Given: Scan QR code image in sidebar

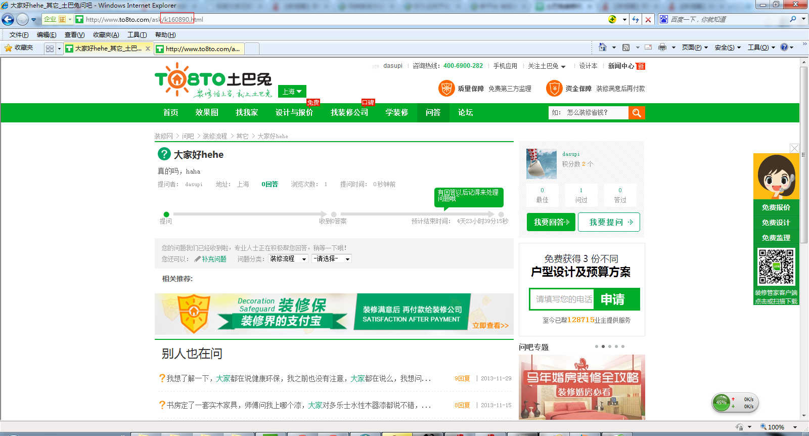Looking at the screenshot, I should (x=776, y=267).
